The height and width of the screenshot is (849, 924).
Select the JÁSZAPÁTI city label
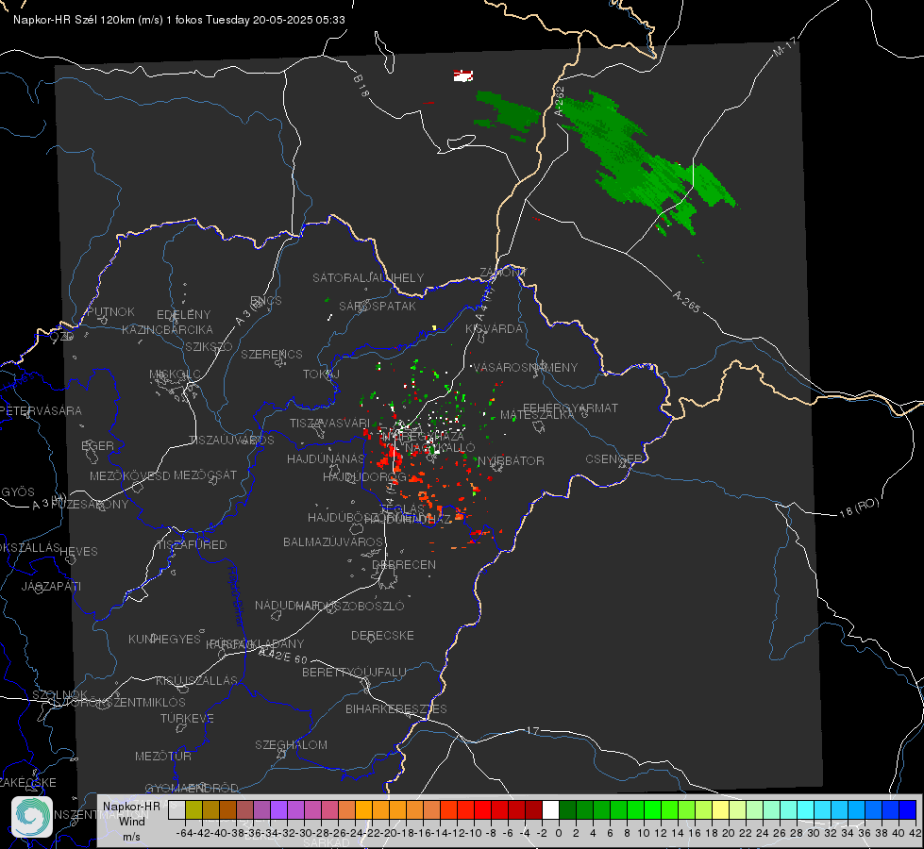[x=51, y=586]
